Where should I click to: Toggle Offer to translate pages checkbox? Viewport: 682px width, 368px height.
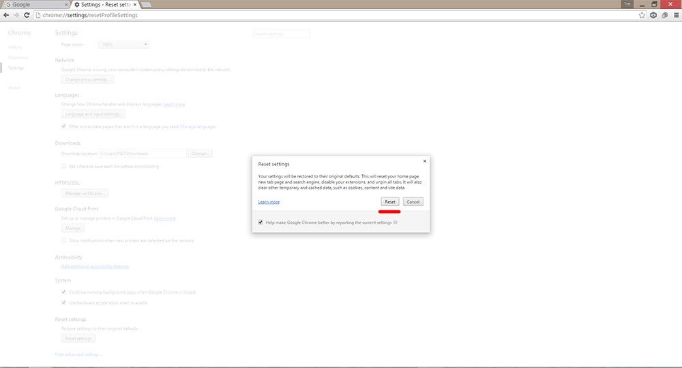point(64,126)
